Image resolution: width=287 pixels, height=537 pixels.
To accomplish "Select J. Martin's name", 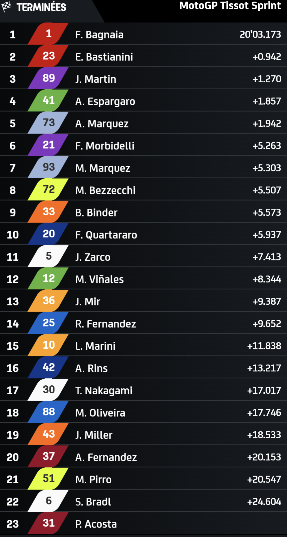I will (96, 79).
